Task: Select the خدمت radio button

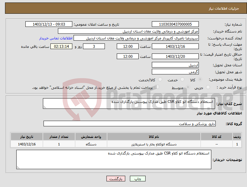Action: [x=182, y=79]
